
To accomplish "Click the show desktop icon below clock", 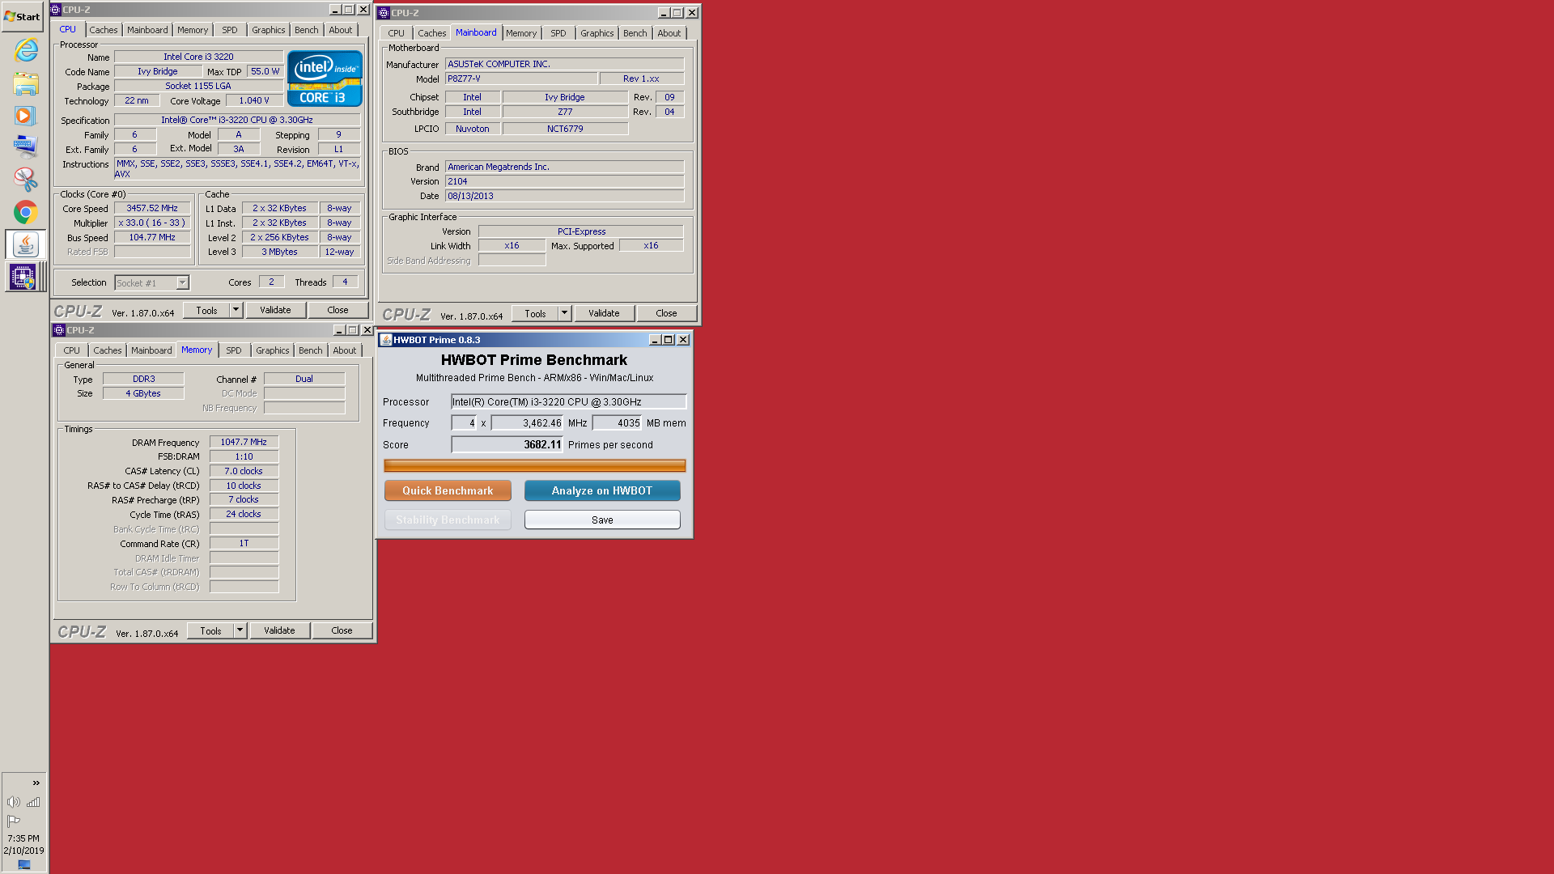I will tap(24, 864).
